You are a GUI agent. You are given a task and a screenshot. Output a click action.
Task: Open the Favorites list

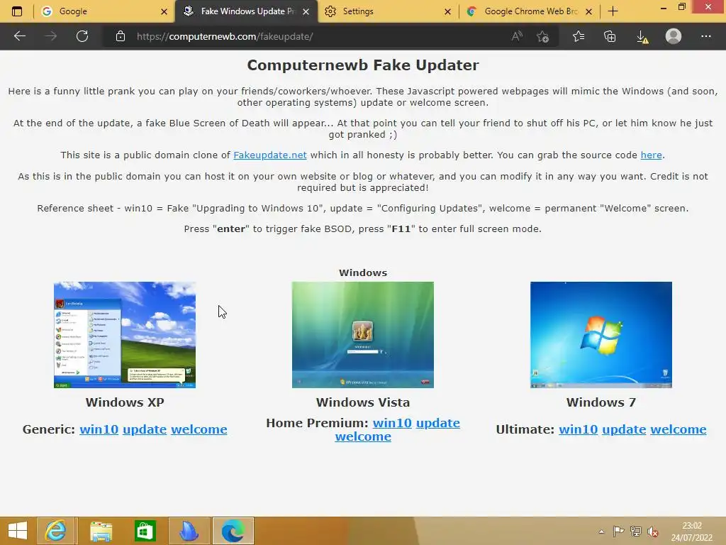point(579,36)
